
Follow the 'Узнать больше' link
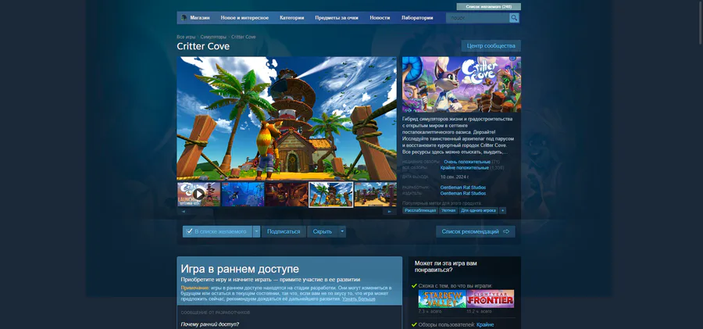pyautogui.click(x=359, y=299)
